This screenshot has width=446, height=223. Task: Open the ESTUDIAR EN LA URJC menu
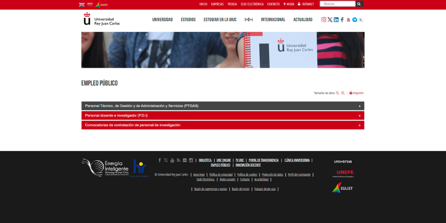point(220,20)
